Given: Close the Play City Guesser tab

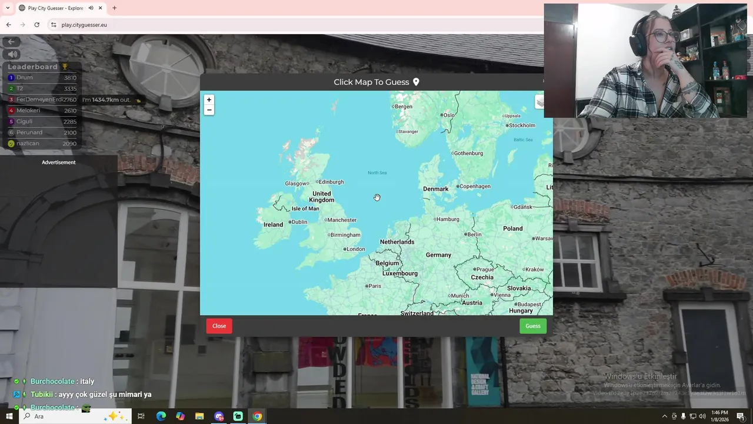Looking at the screenshot, I should point(101,8).
